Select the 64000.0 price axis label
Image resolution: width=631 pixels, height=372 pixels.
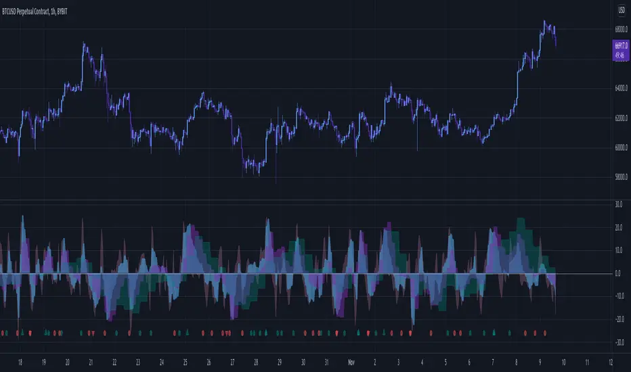coord(619,88)
